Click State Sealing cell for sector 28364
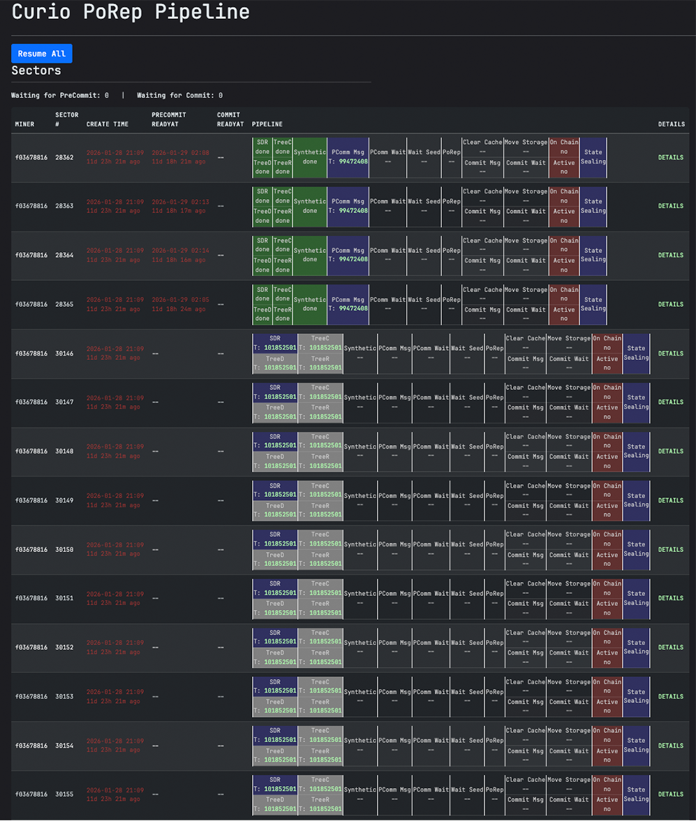 coord(593,255)
